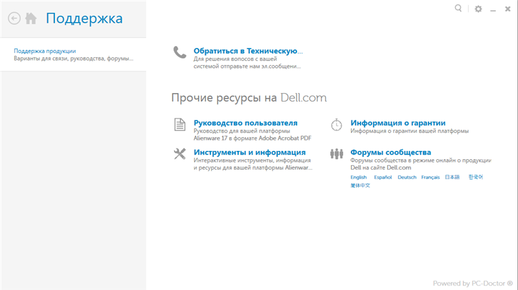Open the Japanese 日本語 forum link
Viewport: 518px width, 290px height.
[x=452, y=177]
